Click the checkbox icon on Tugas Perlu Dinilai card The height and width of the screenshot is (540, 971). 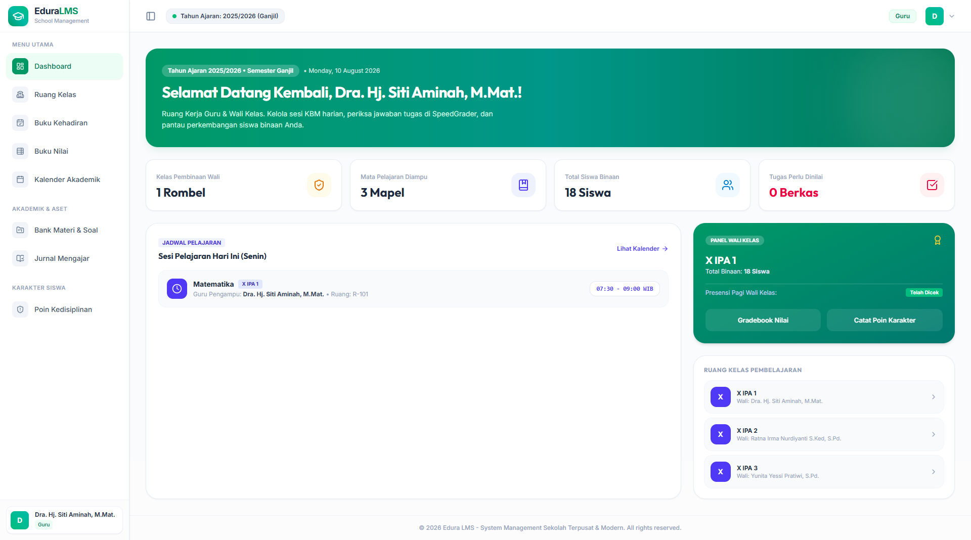tap(932, 185)
